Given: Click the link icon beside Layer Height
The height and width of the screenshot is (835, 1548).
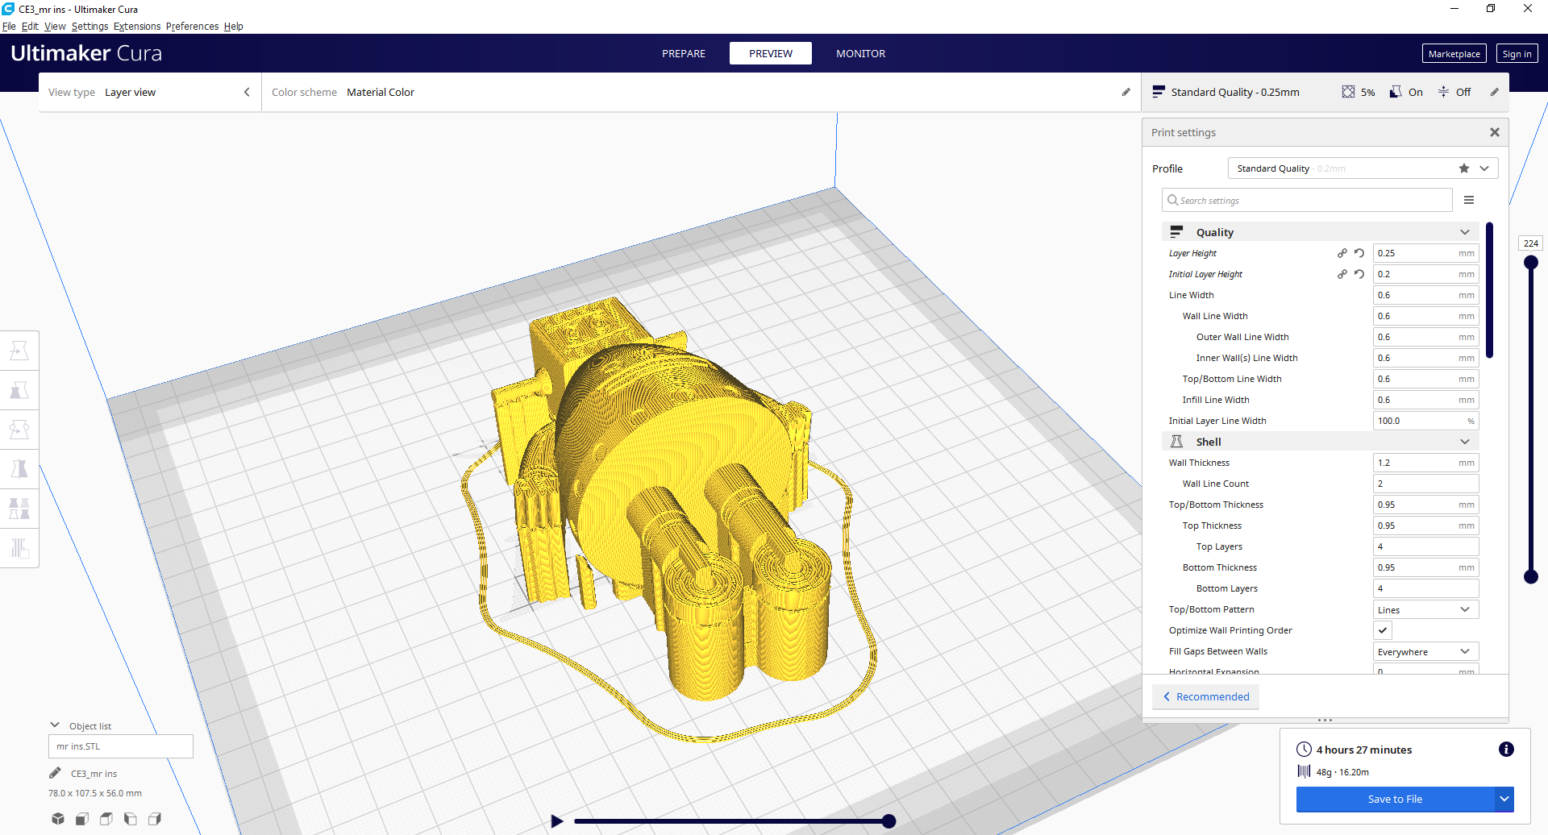Looking at the screenshot, I should pos(1342,253).
